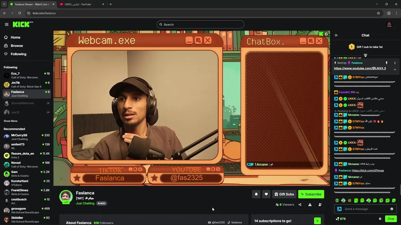
Task: Open pinned message options menu
Action: click(395, 63)
